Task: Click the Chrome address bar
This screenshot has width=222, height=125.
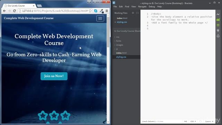Action: click(x=55, y=11)
